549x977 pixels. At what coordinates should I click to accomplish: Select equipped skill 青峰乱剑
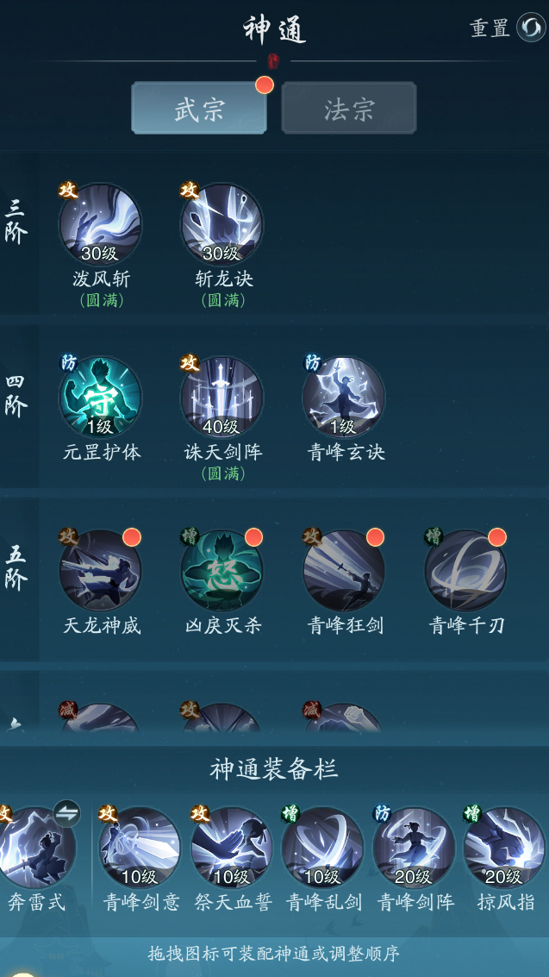click(x=322, y=848)
